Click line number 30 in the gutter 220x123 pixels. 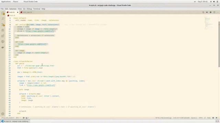[x=10, y=72]
